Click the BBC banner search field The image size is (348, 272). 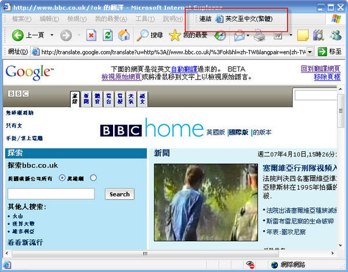tap(316, 95)
